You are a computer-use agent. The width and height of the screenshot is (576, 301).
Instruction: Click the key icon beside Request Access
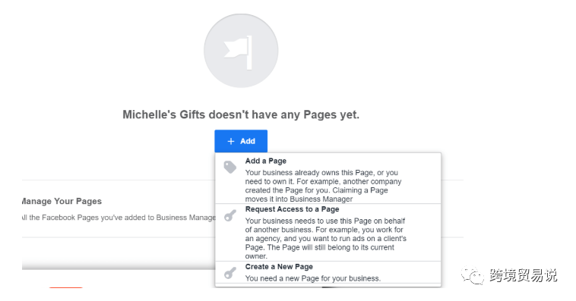click(x=230, y=215)
